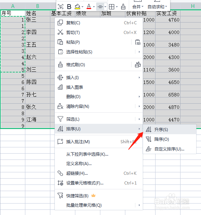Click cell containing 孙七

(37, 94)
